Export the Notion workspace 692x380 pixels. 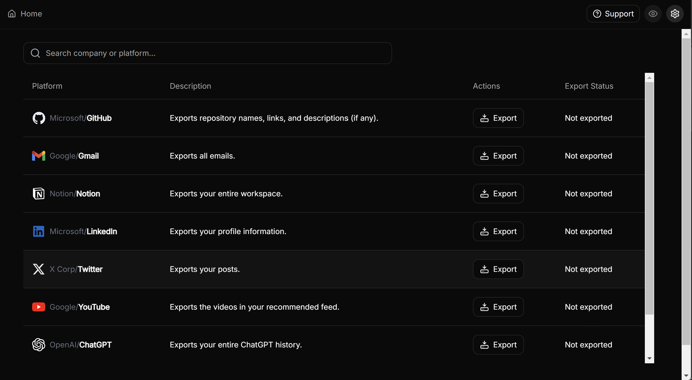(498, 194)
